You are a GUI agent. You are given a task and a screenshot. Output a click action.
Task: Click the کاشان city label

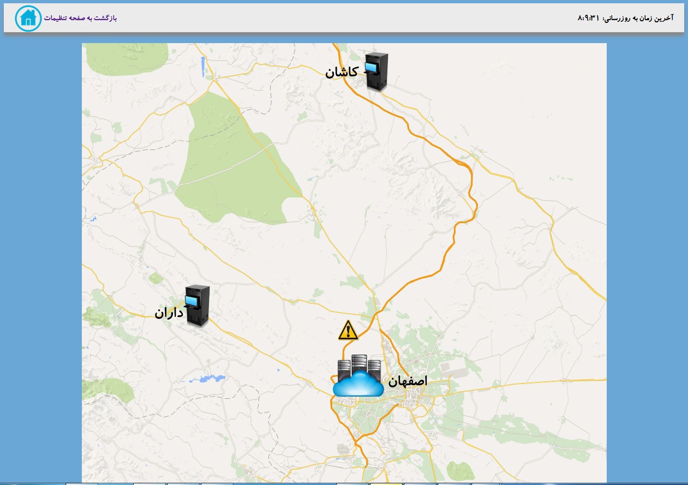[x=342, y=72]
